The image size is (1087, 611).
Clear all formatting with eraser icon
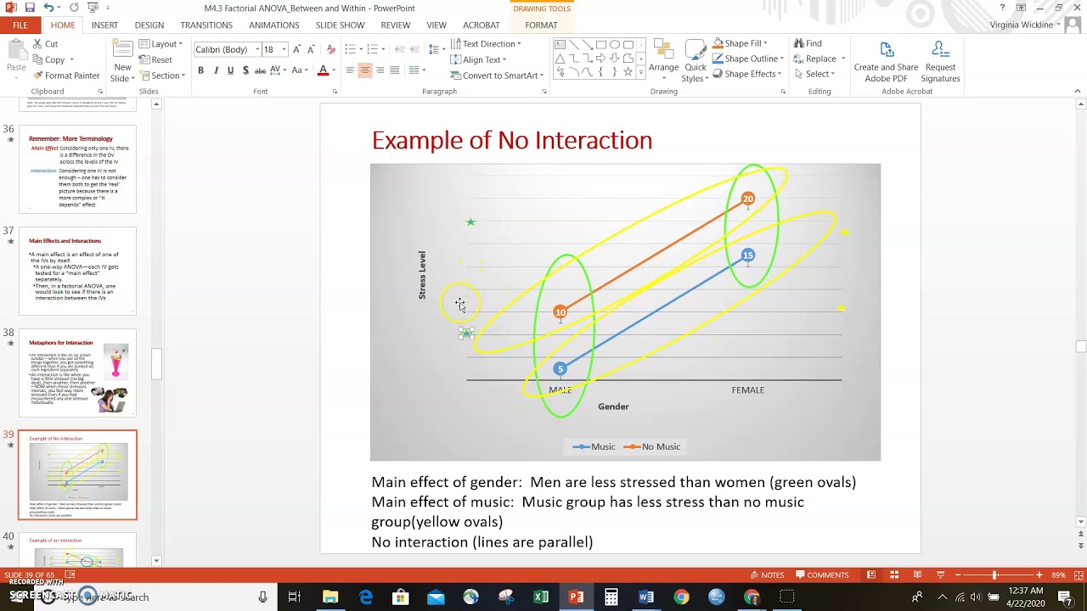coord(331,49)
